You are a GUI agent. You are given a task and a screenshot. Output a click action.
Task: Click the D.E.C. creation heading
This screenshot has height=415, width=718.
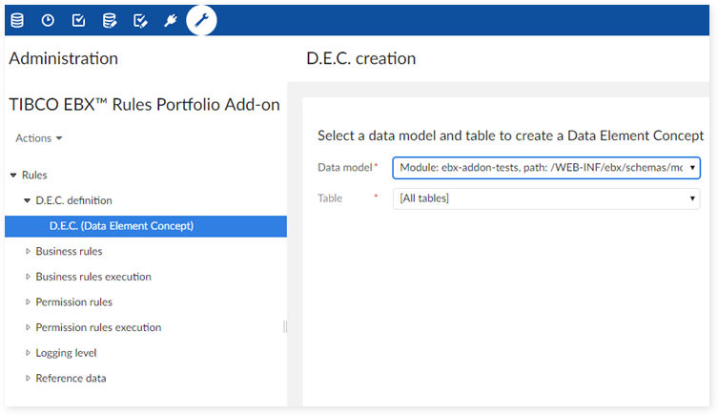[x=361, y=58]
